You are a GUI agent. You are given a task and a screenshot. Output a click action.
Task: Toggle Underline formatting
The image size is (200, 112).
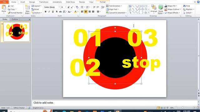tap(53, 12)
